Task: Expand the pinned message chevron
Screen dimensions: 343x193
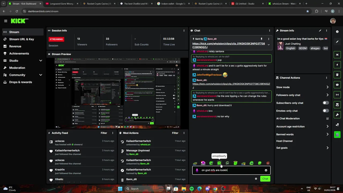Action: click(269, 45)
